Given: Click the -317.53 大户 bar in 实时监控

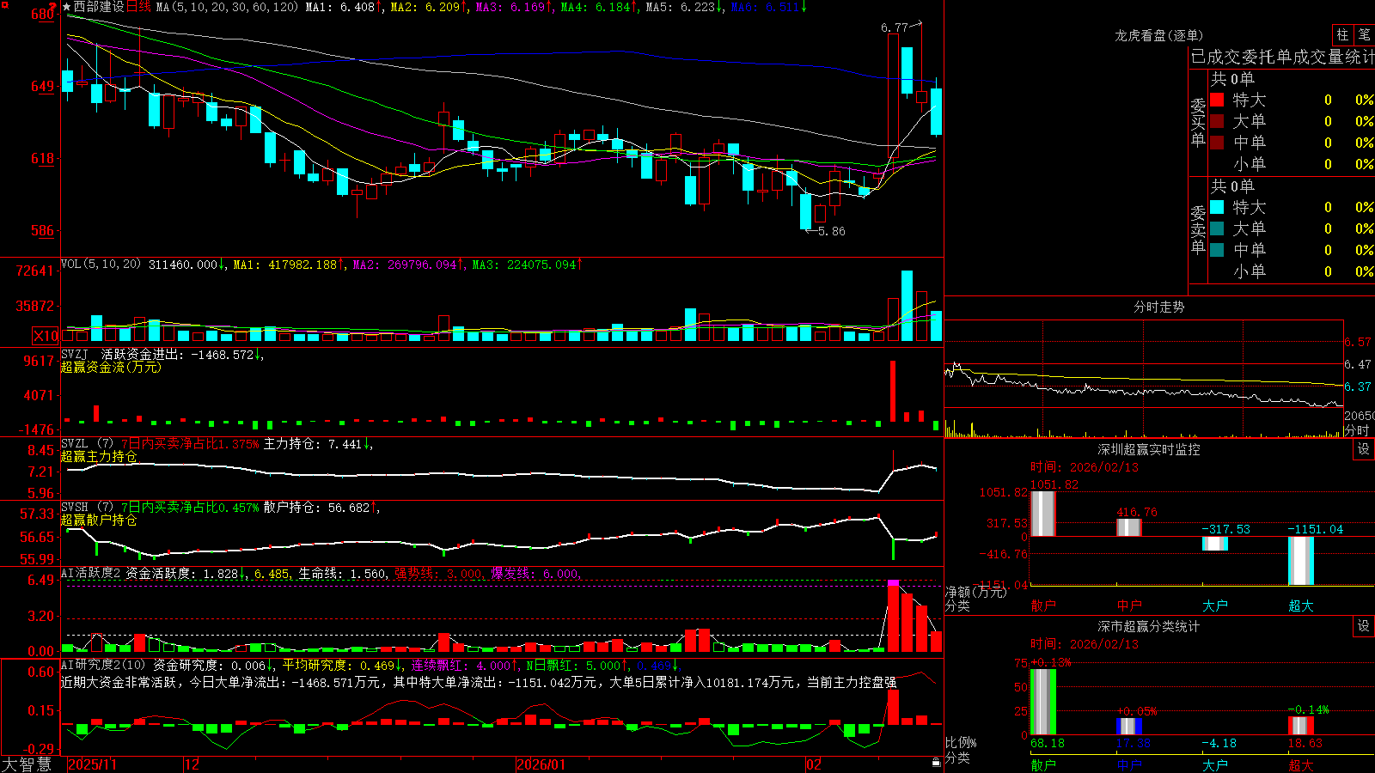Looking at the screenshot, I should pyautogui.click(x=1214, y=544).
